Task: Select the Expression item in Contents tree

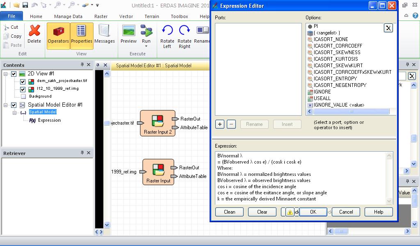Action: point(49,120)
